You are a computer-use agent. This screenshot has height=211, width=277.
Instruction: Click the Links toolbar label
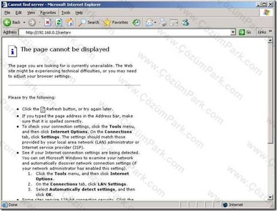(x=262, y=32)
